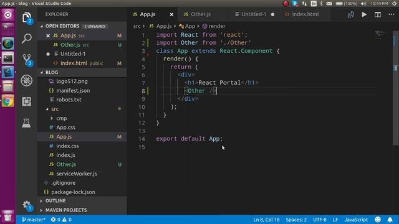Open the Ubuntu dash home icon
Screen dimensions: 399x224
(x=8, y=15)
